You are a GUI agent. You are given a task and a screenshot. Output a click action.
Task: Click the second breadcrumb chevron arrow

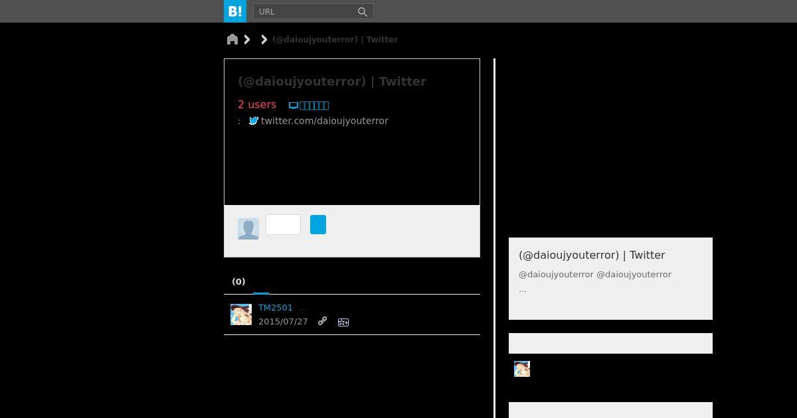tap(264, 40)
